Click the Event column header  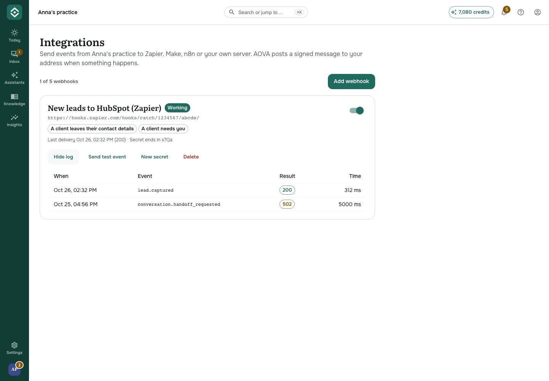[145, 176]
